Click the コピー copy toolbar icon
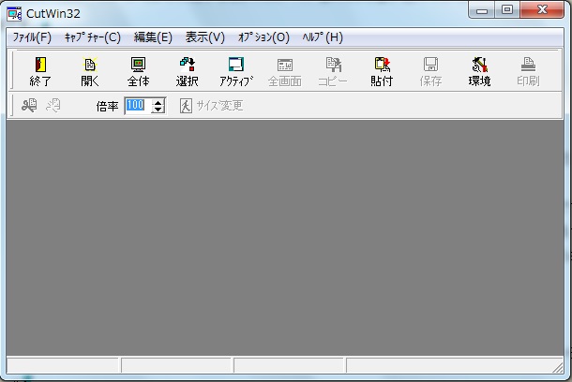Viewport: 572px width, 382px height. pyautogui.click(x=333, y=71)
